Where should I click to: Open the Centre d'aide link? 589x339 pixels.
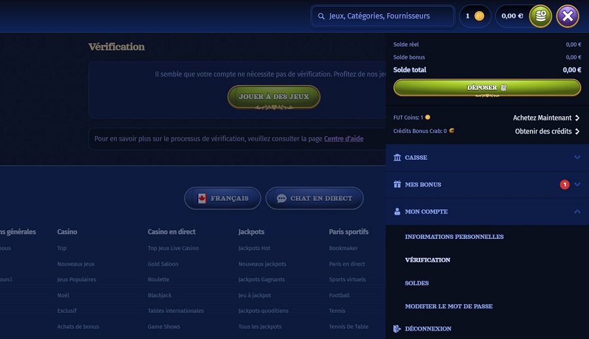click(344, 139)
